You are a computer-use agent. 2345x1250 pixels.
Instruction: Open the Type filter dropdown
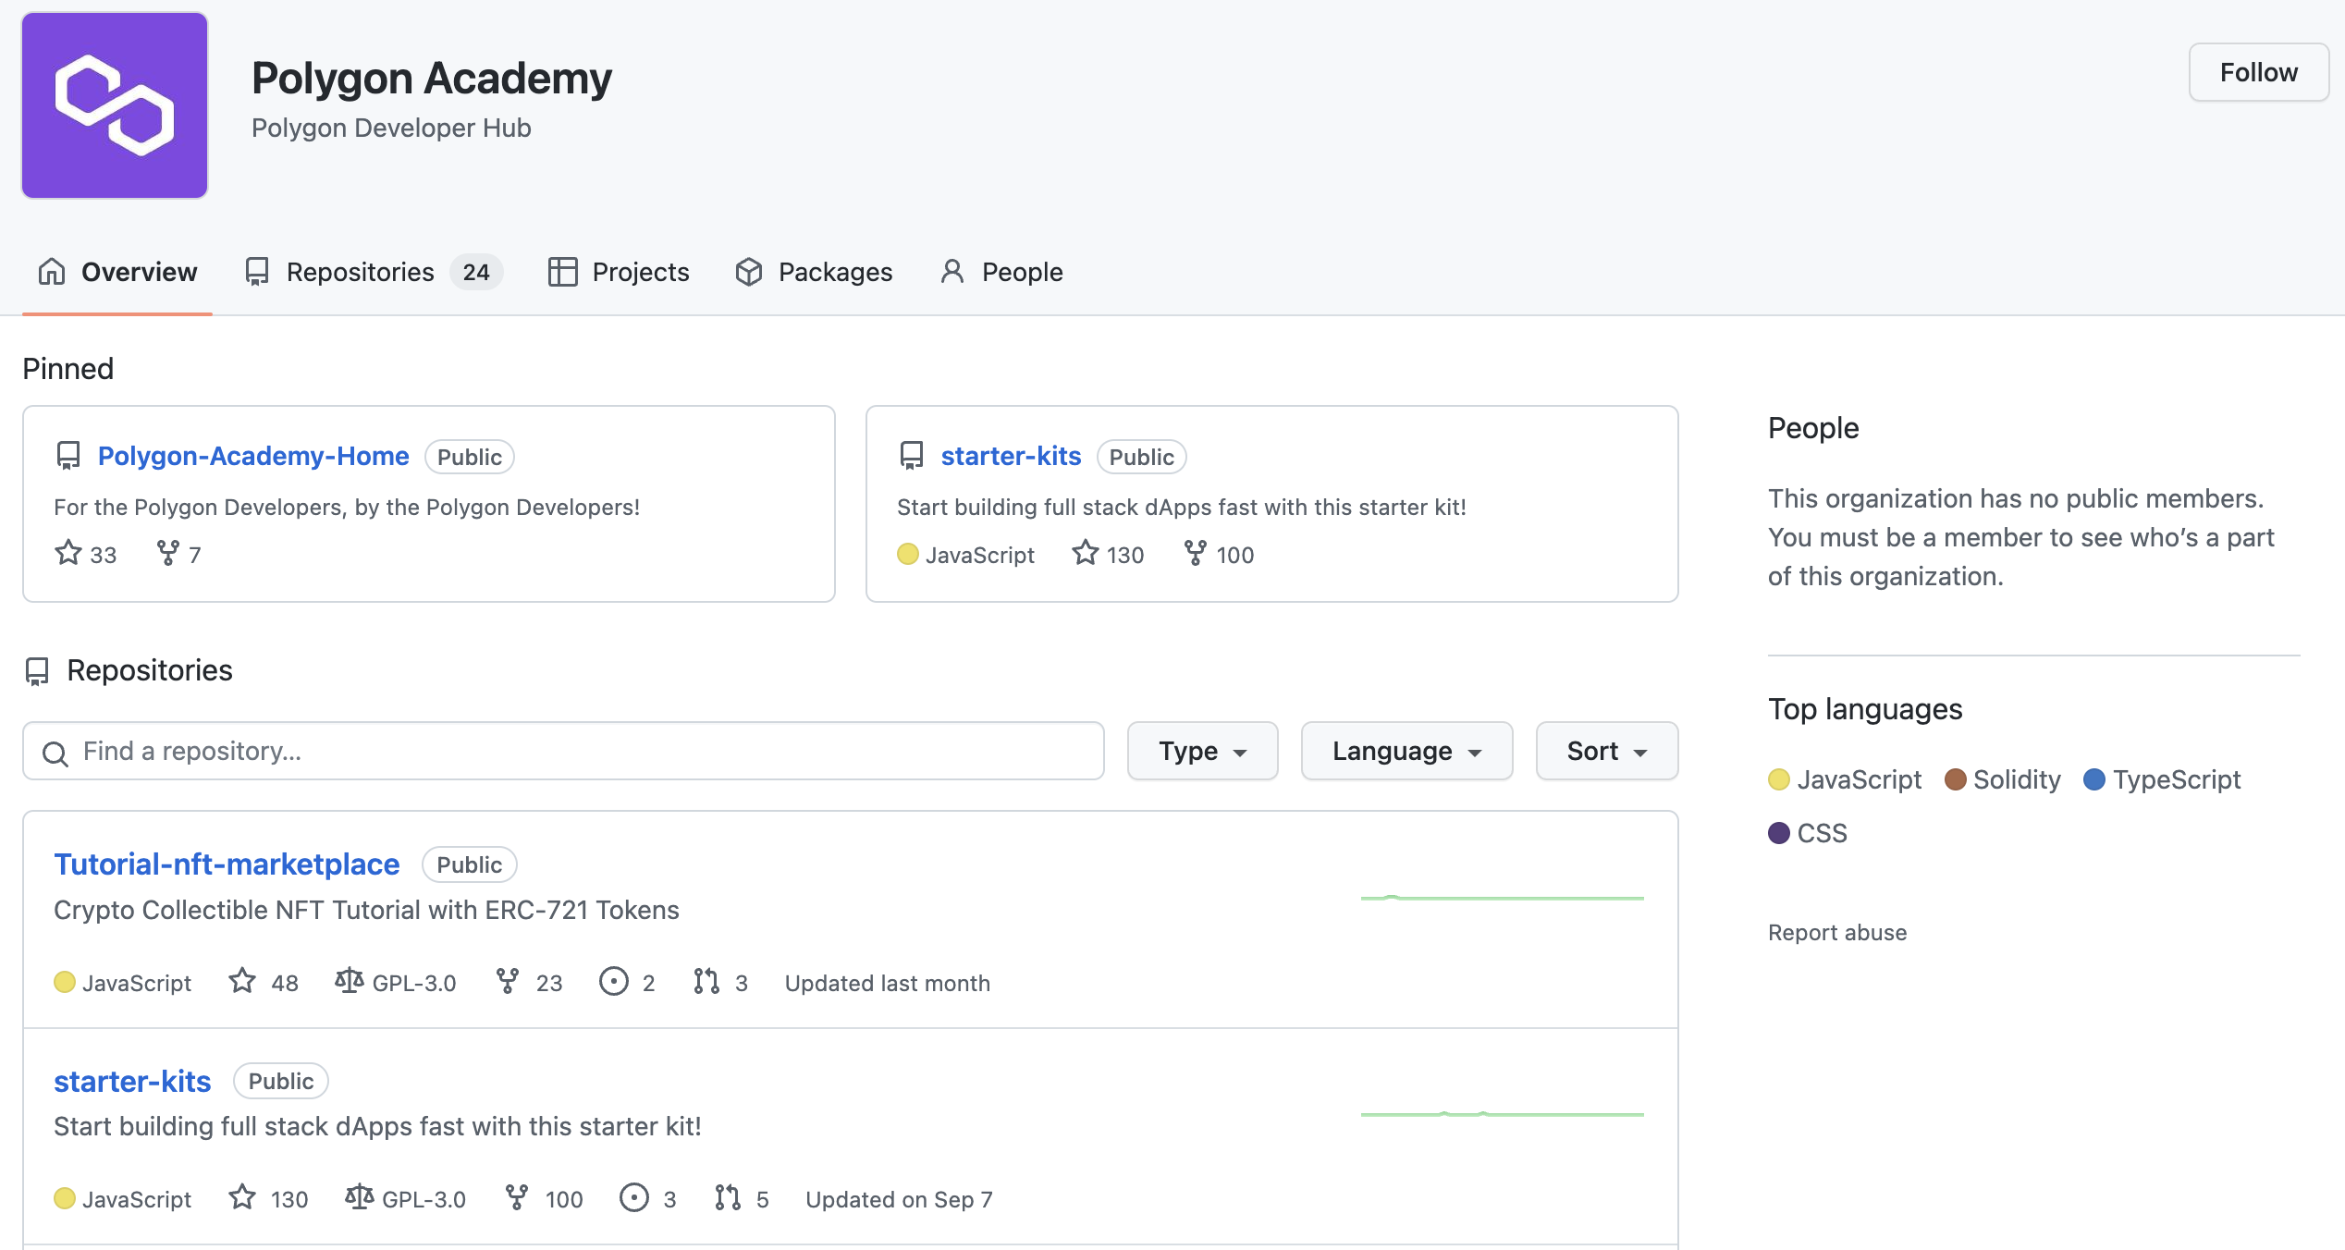coord(1202,751)
